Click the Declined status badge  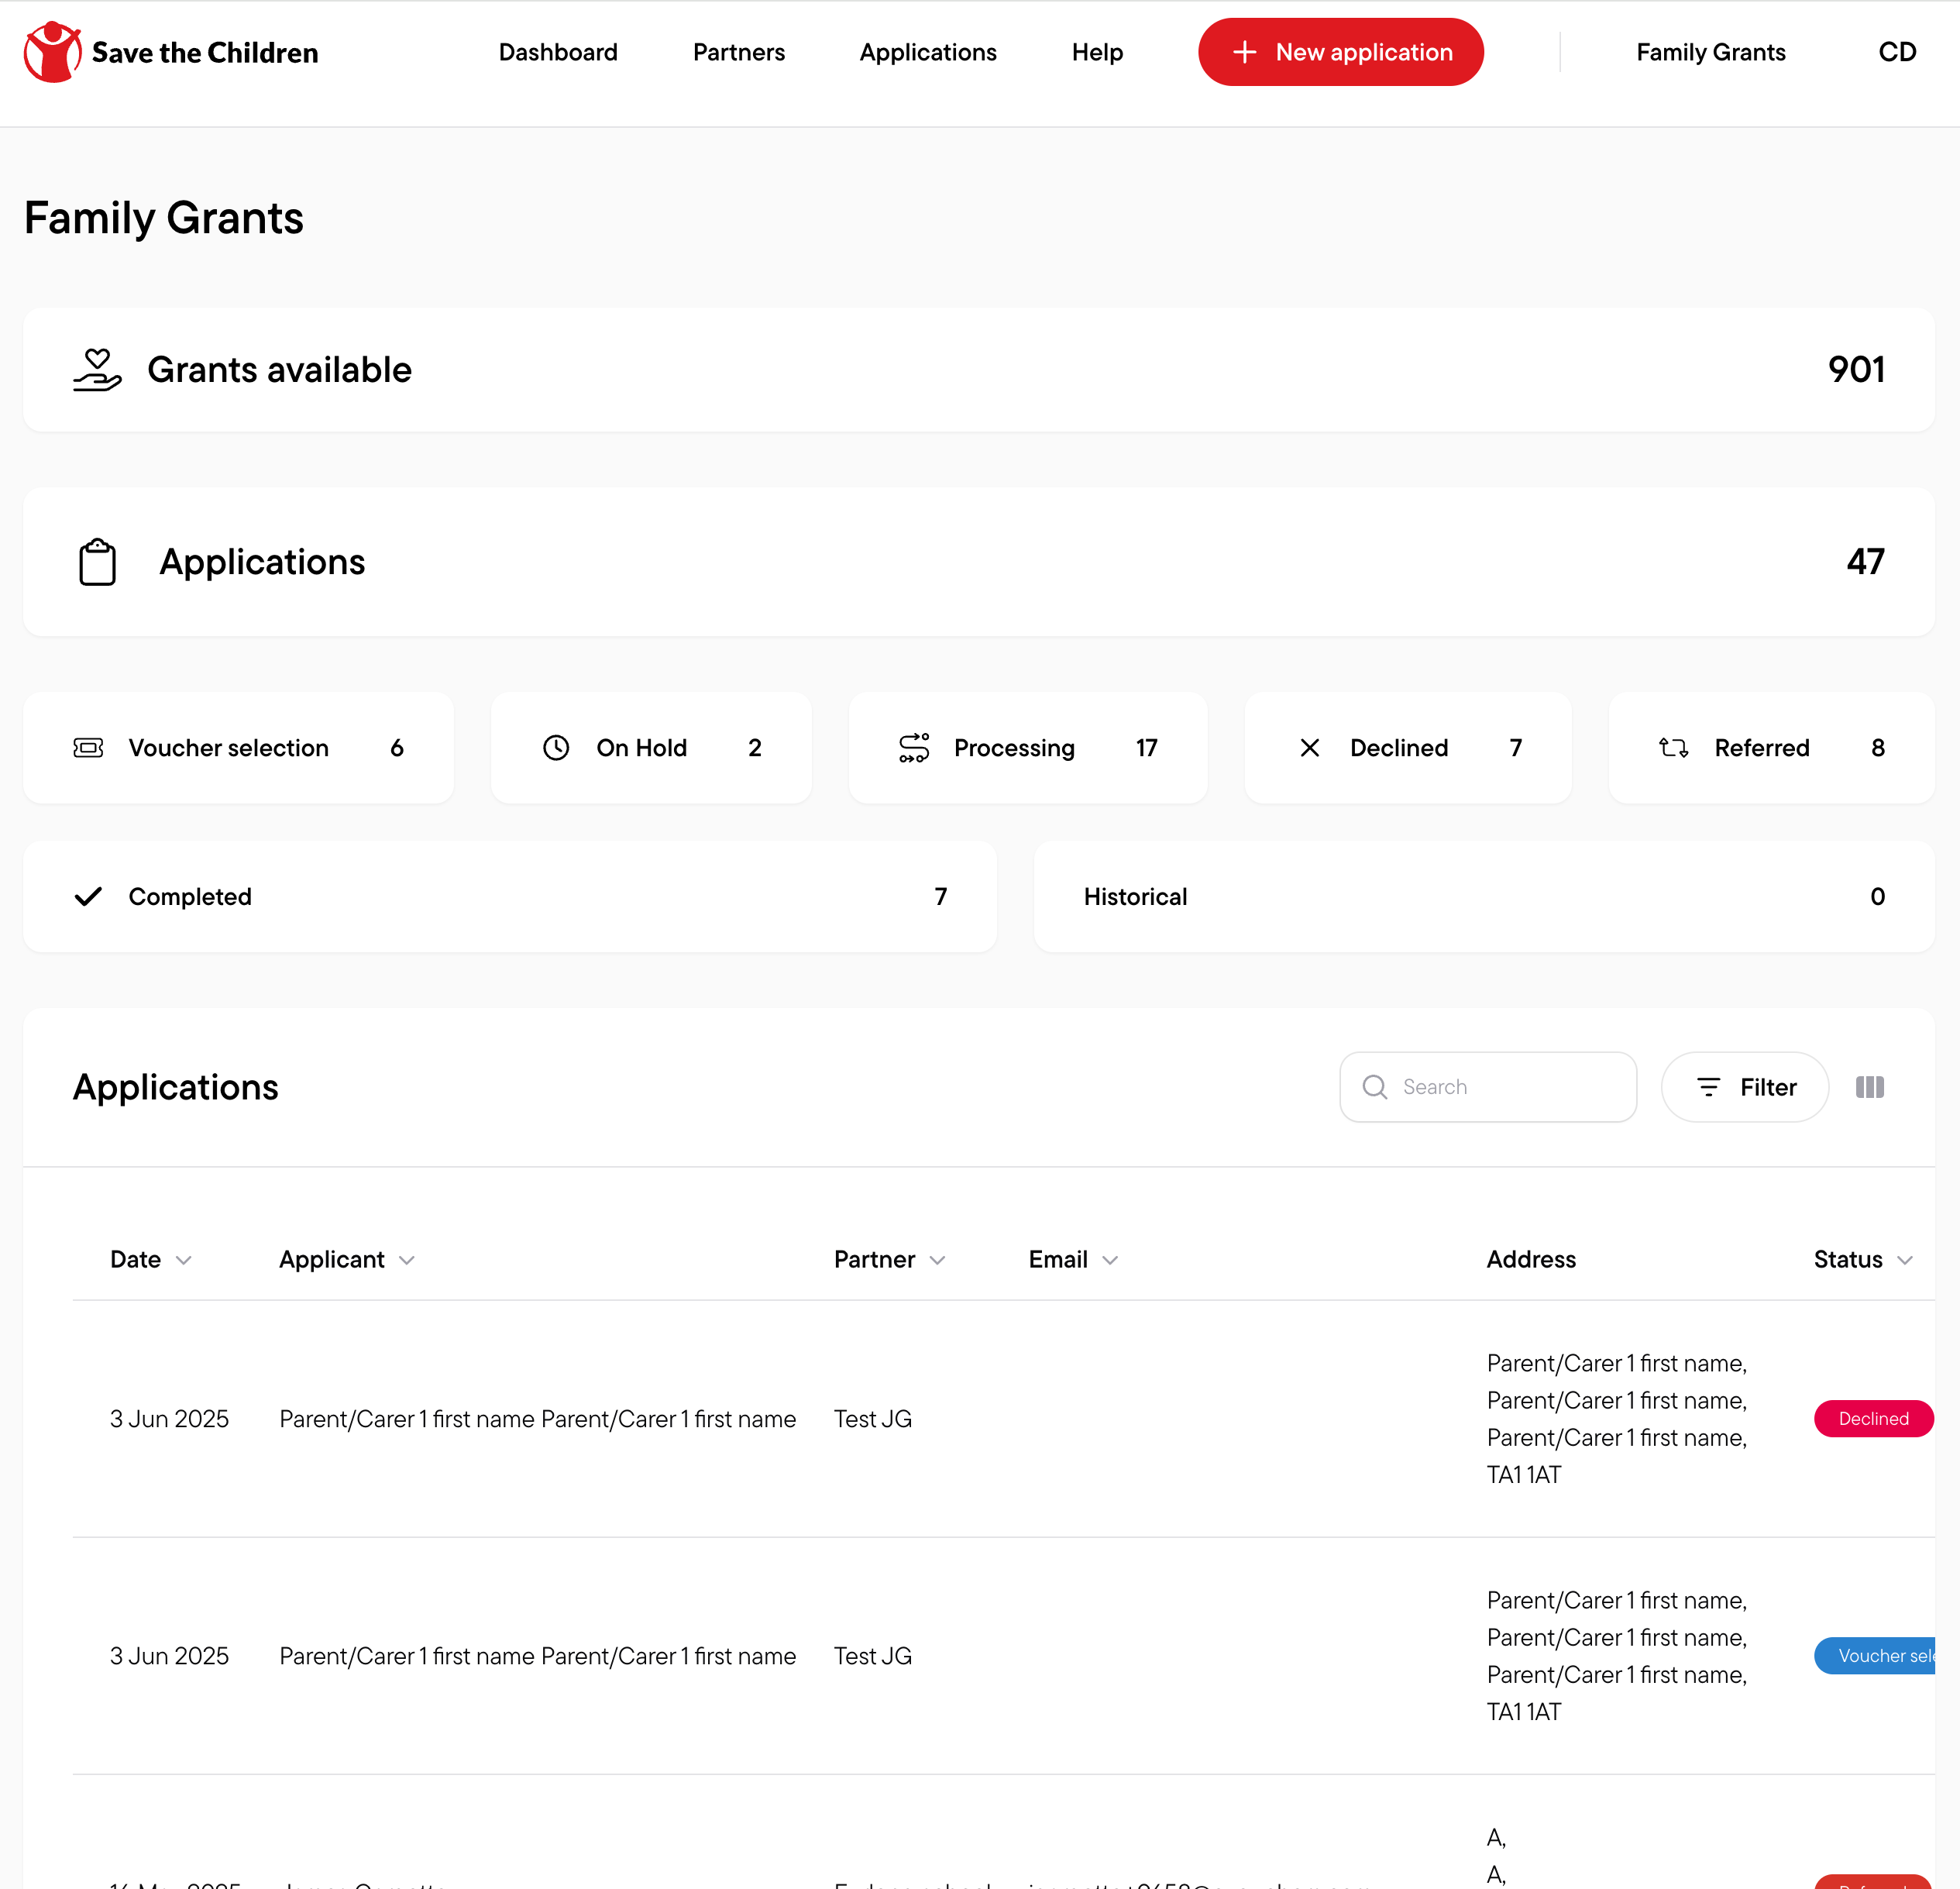1873,1419
